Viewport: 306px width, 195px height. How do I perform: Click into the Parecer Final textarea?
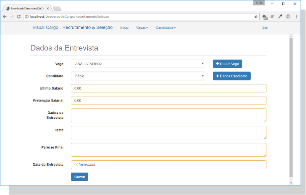point(168,150)
